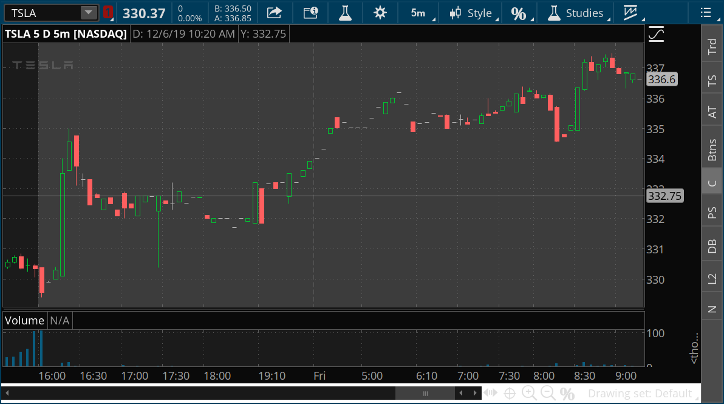The height and width of the screenshot is (404, 724).
Task: Click the last price 330.37
Action: (x=144, y=13)
